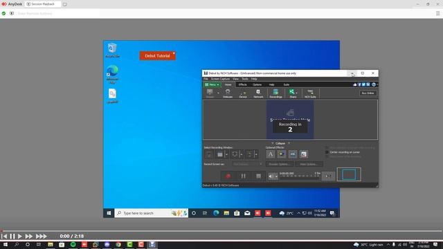Open dropdown arrow of fourth recording window icon
Screen dimensions: 443x249
pos(256,154)
